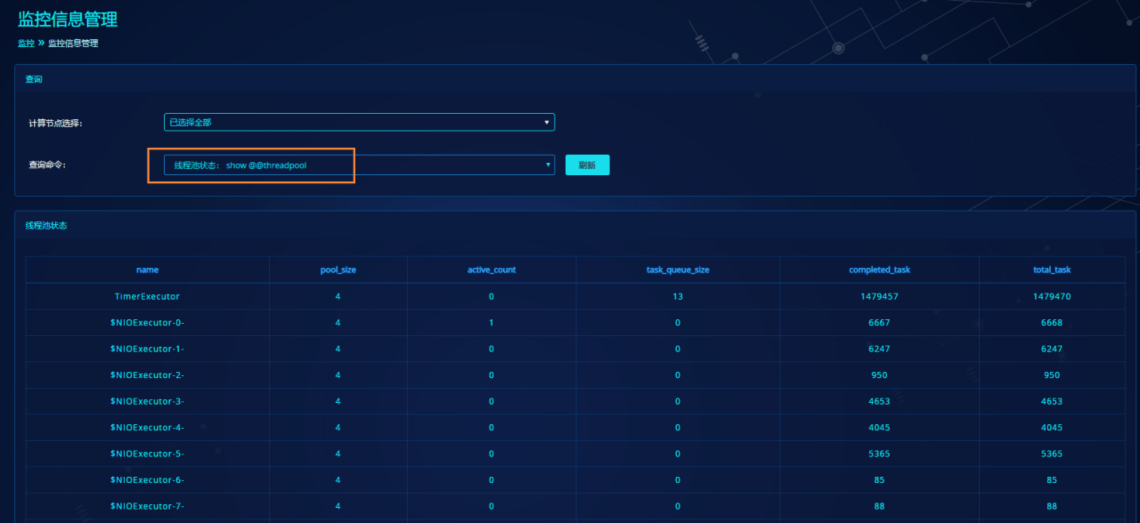Click the 刷新 refresh button
Screen dimensions: 1140x523
587,165
